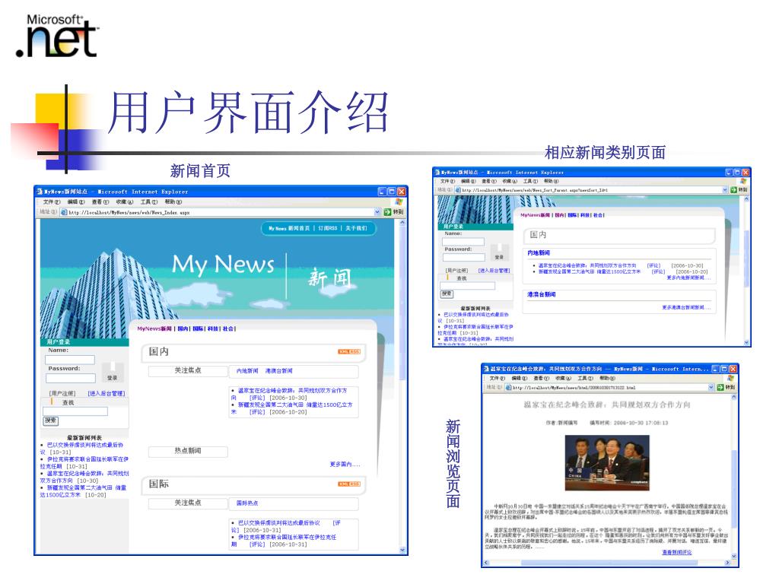Click IE icon in article window title bar
This screenshot has height=584, width=779.
pos(486,369)
